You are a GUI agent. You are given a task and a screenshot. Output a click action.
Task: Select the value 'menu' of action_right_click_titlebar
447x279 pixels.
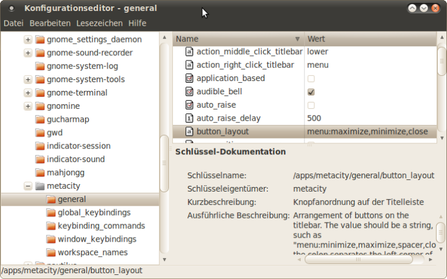[x=318, y=65]
